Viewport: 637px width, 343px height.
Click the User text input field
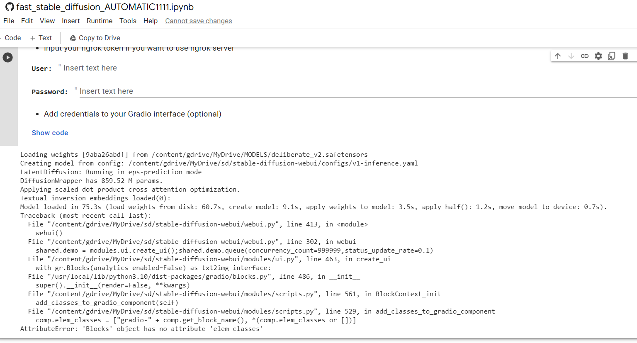(166, 68)
